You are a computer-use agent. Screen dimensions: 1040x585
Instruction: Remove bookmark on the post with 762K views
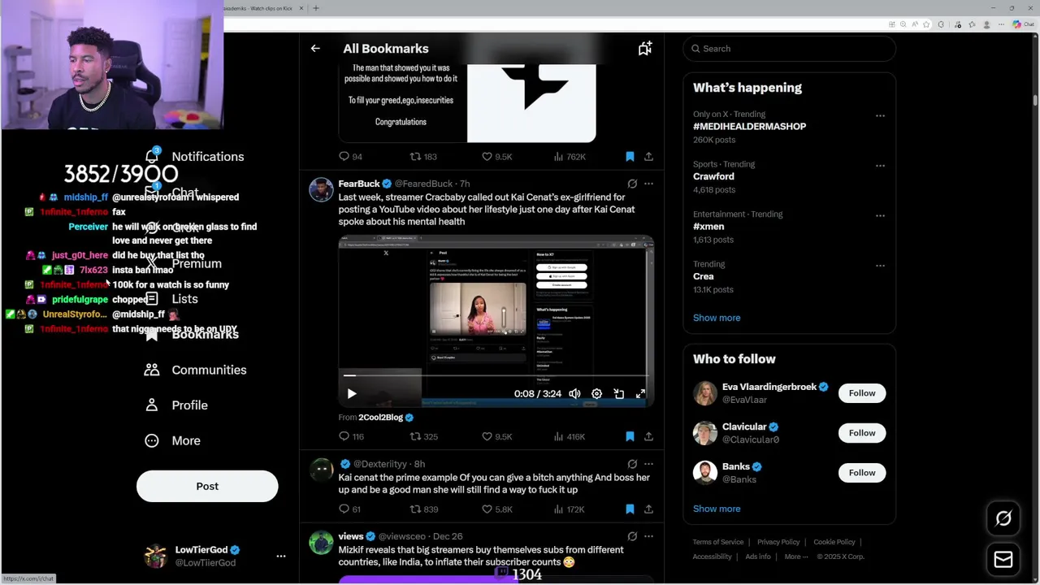click(630, 156)
